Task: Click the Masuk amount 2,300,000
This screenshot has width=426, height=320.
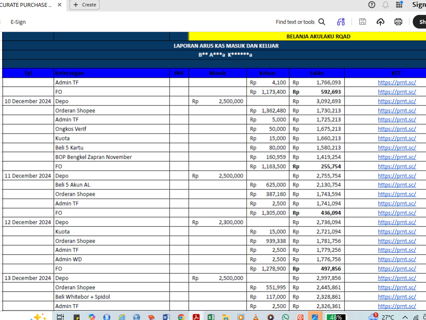Action: pos(231,222)
